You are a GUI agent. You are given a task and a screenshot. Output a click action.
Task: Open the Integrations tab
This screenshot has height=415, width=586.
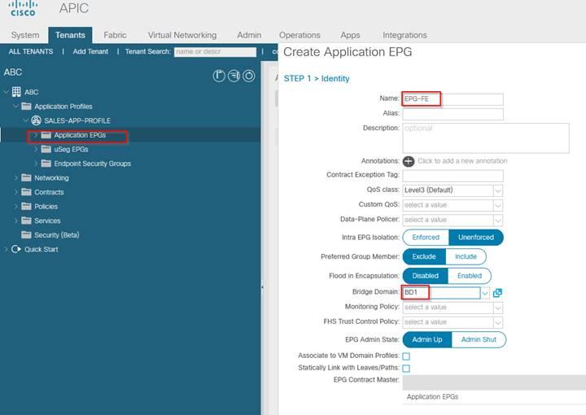[x=405, y=35]
